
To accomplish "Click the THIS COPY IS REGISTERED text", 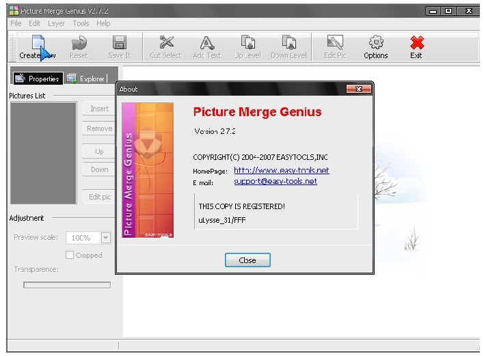I will (x=242, y=206).
